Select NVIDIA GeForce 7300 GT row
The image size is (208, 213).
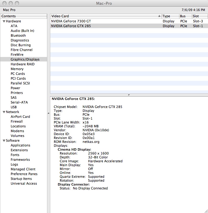(x=129, y=21)
